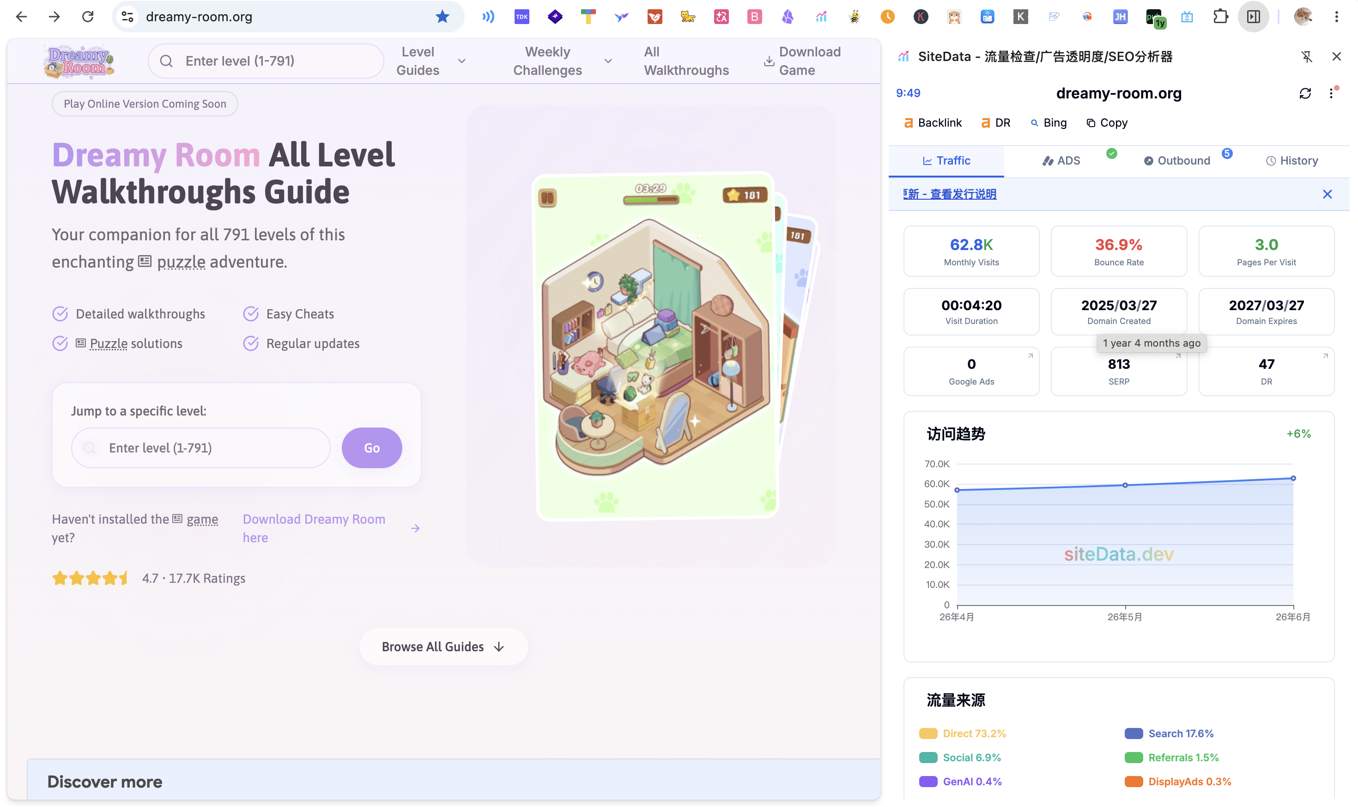The width and height of the screenshot is (1358, 807).
Task: Click the Direct 73.2% yellow legend swatch
Action: 928,734
